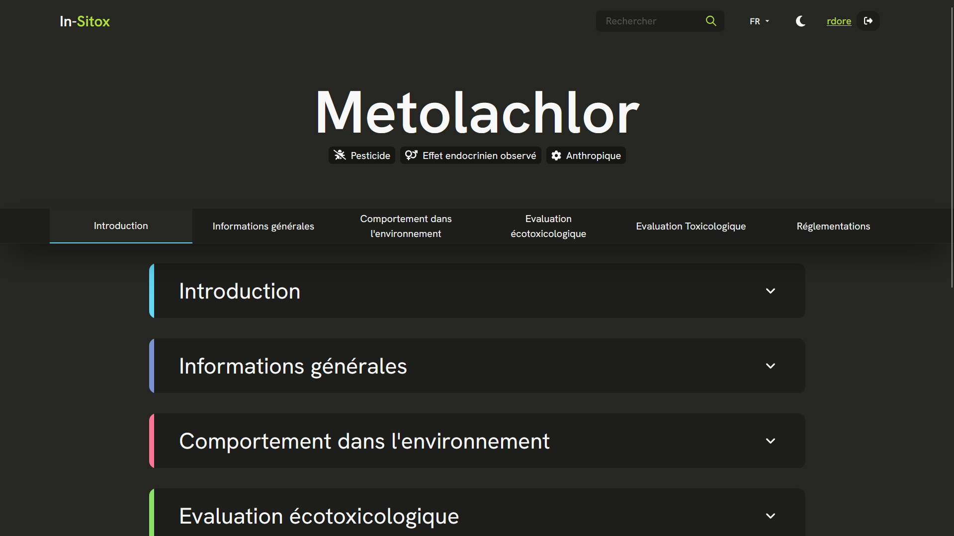
Task: Expand the Evaluation écotoxicologique panel
Action: pyautogui.click(x=771, y=516)
